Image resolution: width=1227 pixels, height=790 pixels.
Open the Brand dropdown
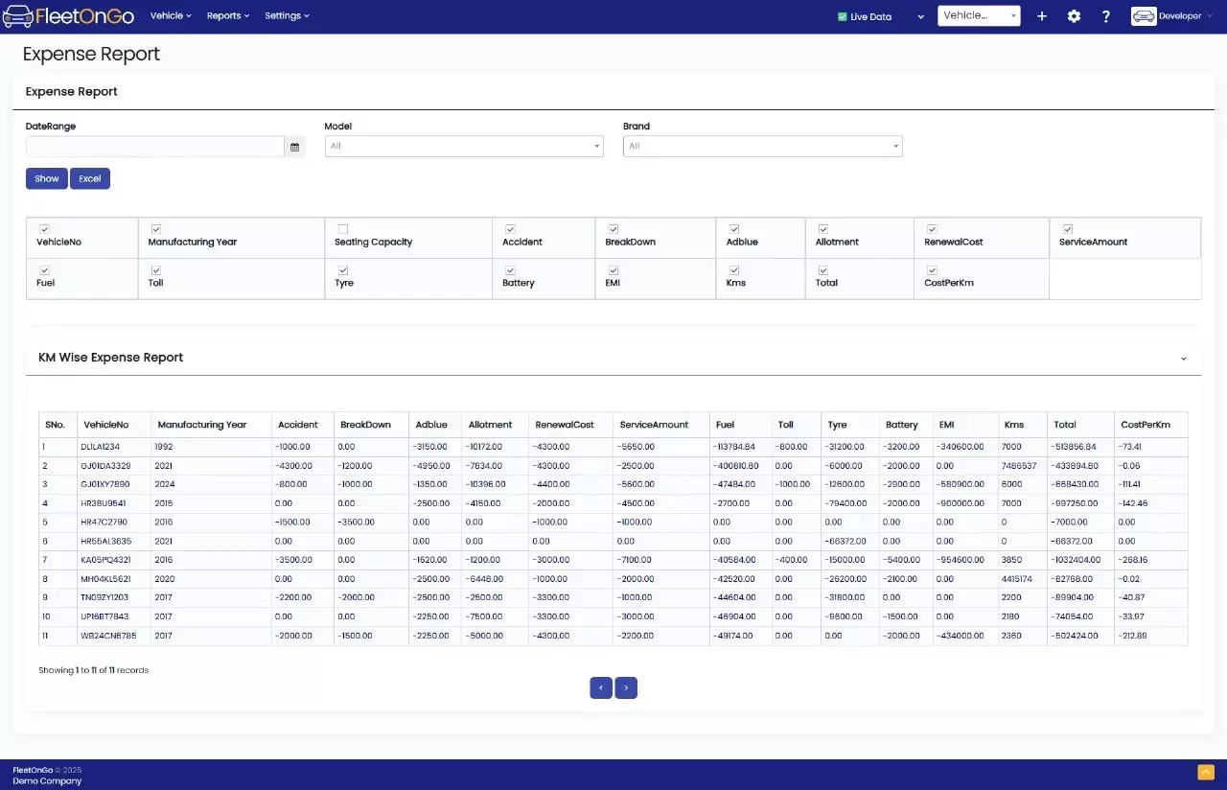762,147
